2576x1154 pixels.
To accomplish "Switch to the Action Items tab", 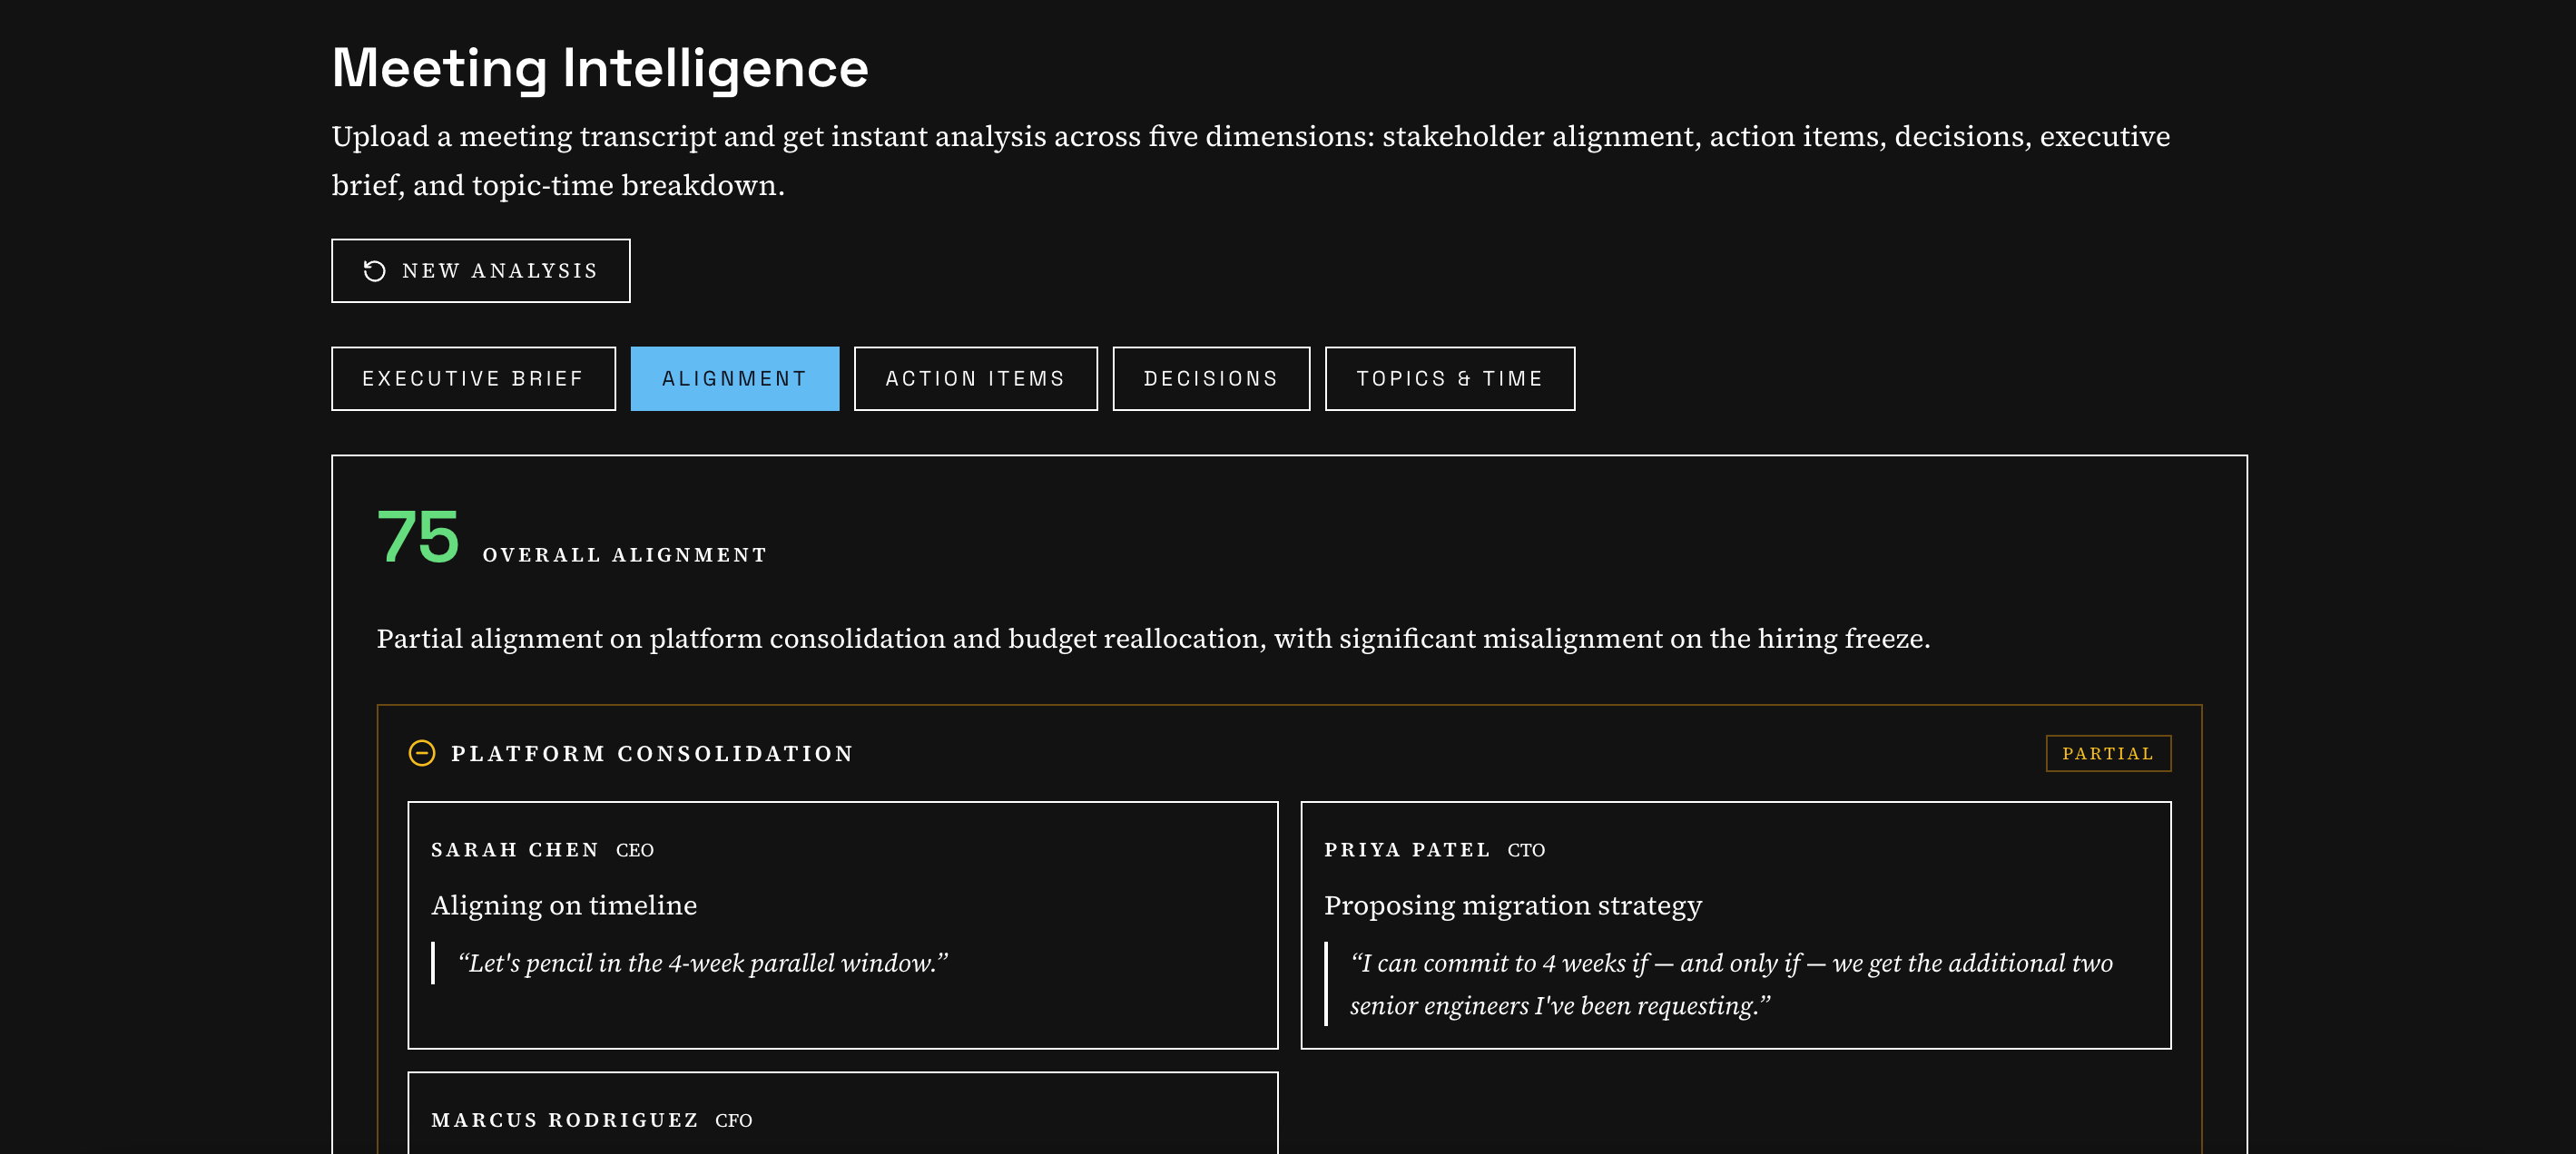I will 975,378.
